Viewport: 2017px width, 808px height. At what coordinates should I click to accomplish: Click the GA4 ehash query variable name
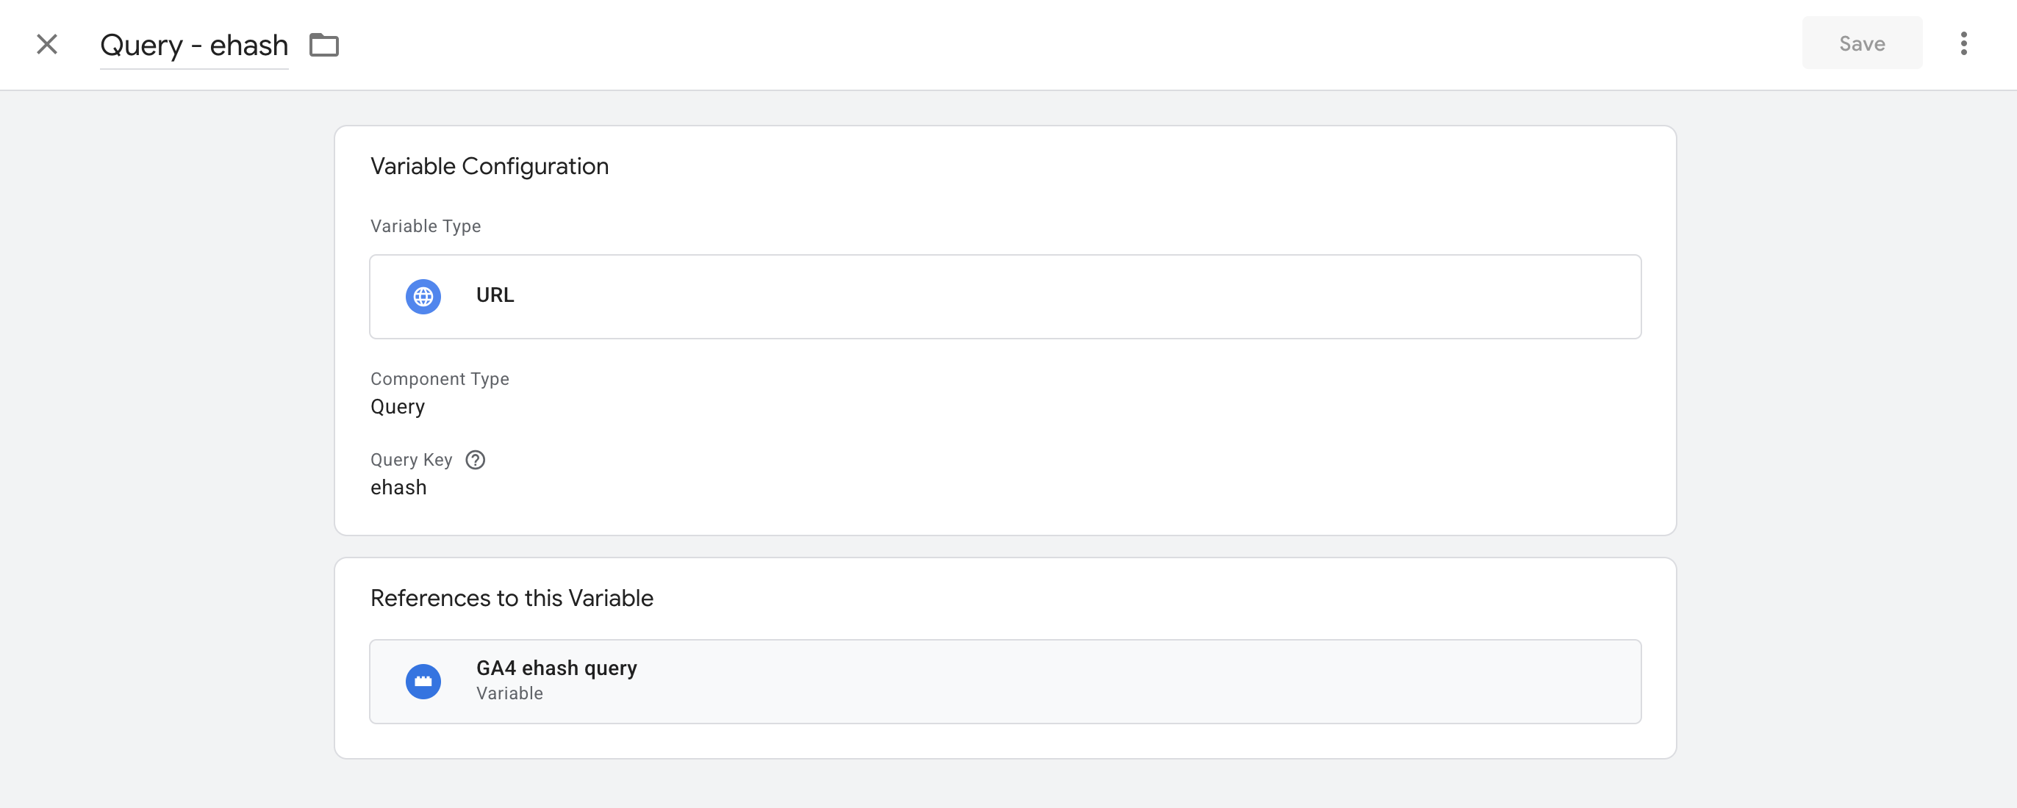pyautogui.click(x=556, y=668)
